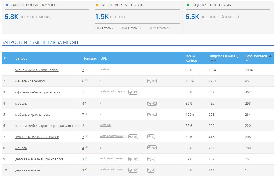Sort 'Запросов в месяц' descending with down arrow
The image size is (279, 178).
215,61
